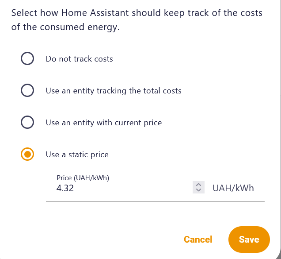The image size is (281, 259).
Task: Increase the price with the stepper up arrow
Action: coord(198,185)
